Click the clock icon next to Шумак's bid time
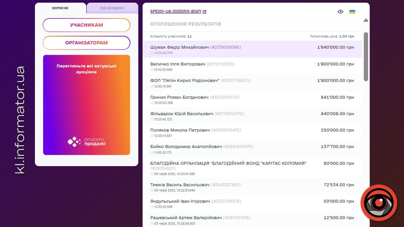The width and height of the screenshot is (404, 227). tap(151, 52)
